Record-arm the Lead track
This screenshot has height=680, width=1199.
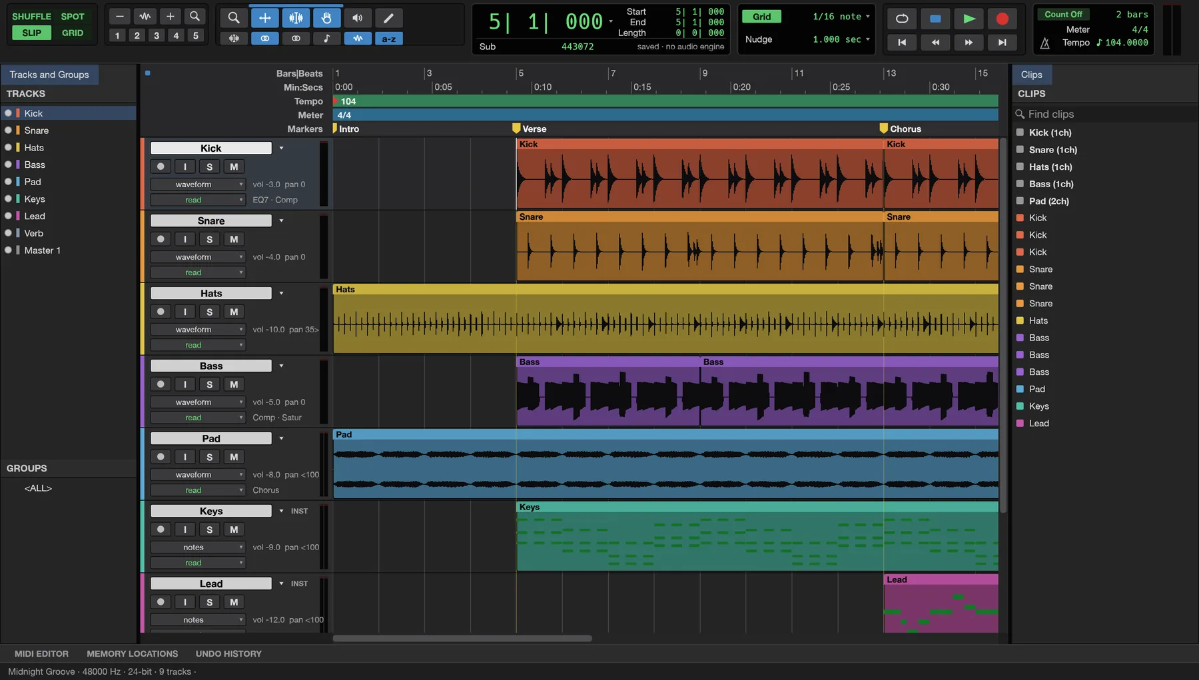tap(161, 602)
